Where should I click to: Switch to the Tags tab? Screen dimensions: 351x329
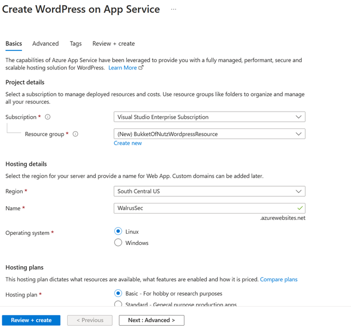coord(76,43)
